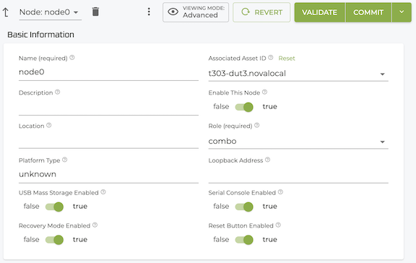The image size is (416, 263).
Task: Show help for Role (required)
Action: coord(257,125)
